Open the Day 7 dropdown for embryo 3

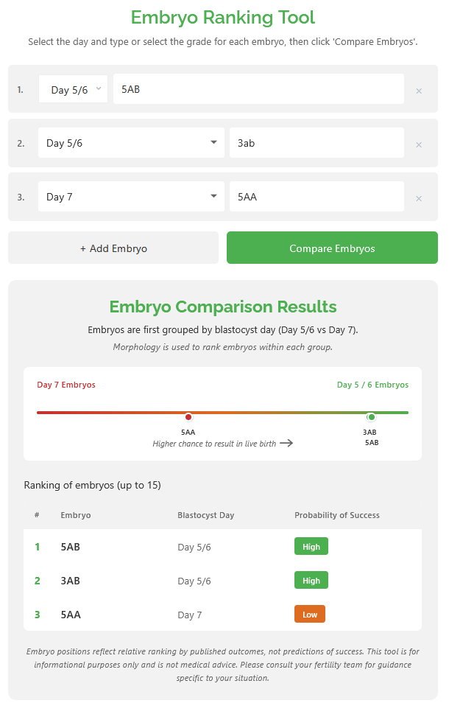[x=131, y=196]
